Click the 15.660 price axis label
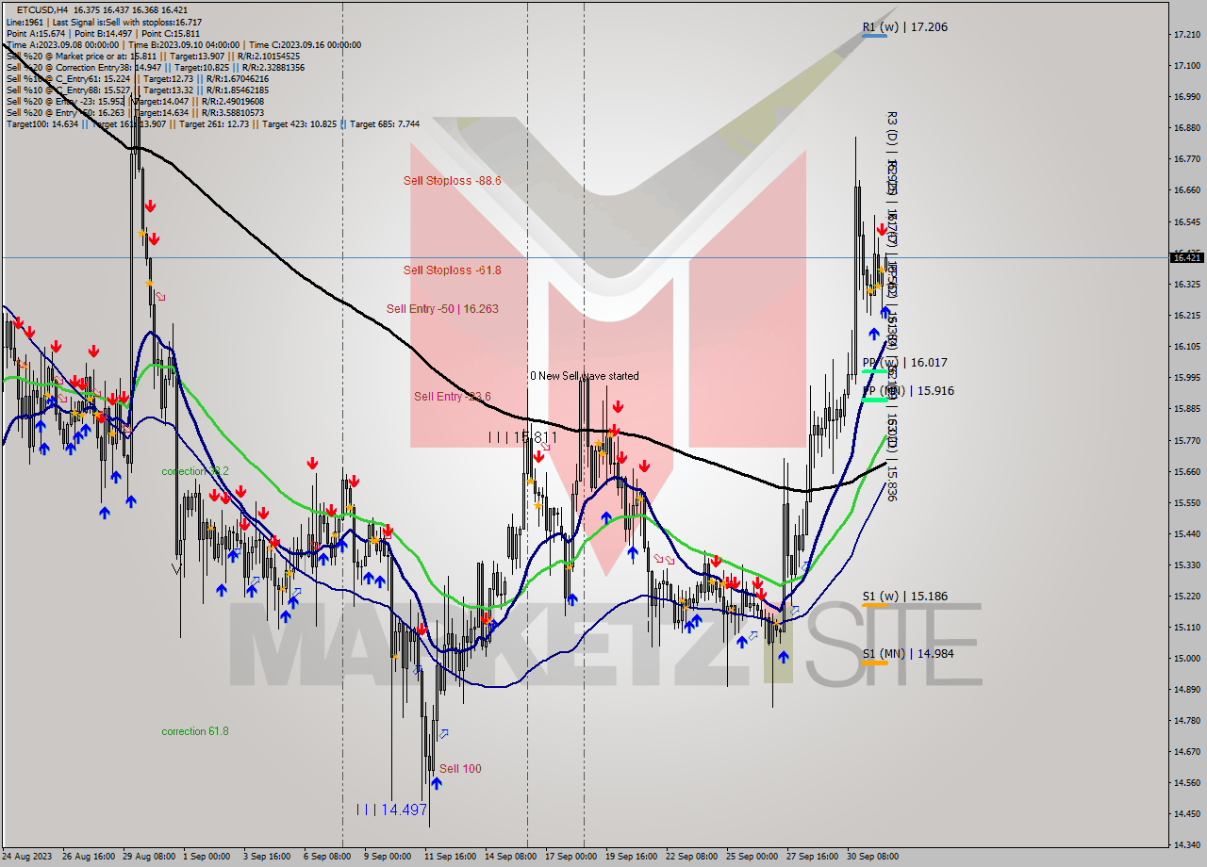The image size is (1207, 867). pyautogui.click(x=1186, y=472)
